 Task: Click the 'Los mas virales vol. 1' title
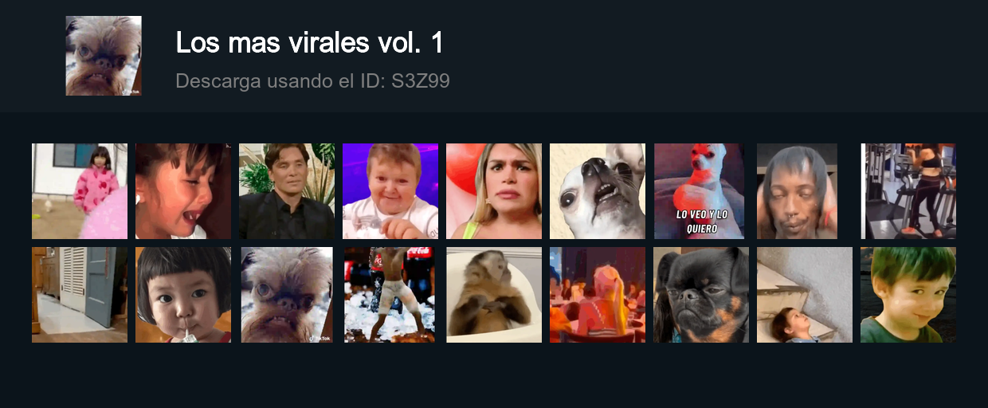coord(309,43)
